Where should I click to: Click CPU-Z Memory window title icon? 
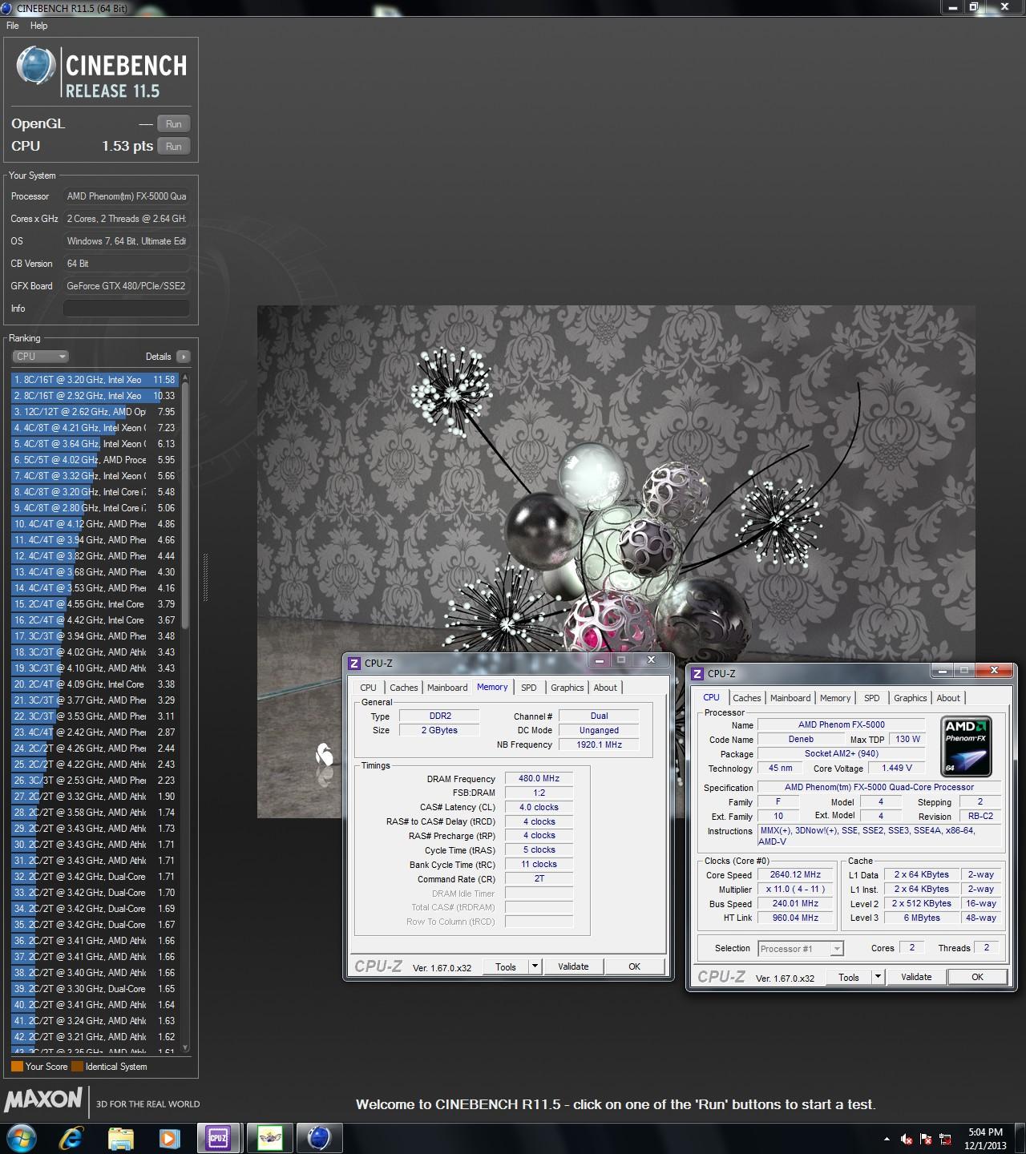[354, 664]
